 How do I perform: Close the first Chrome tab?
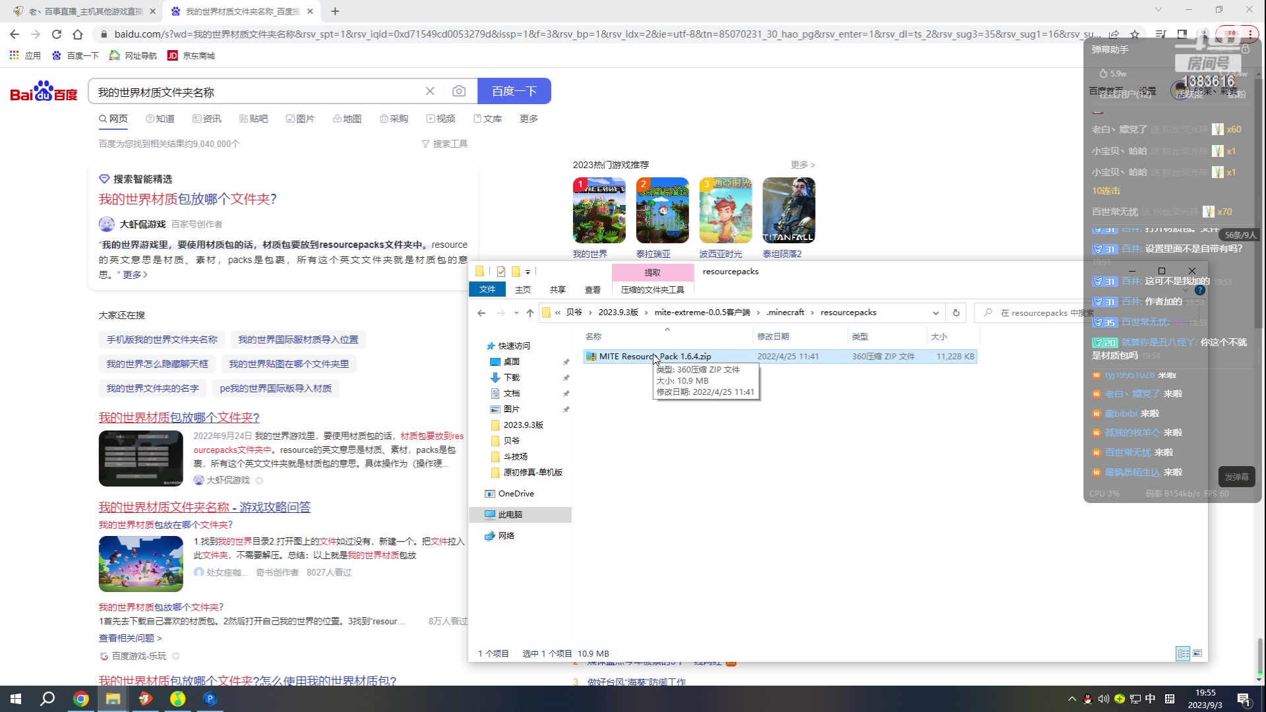(x=153, y=11)
